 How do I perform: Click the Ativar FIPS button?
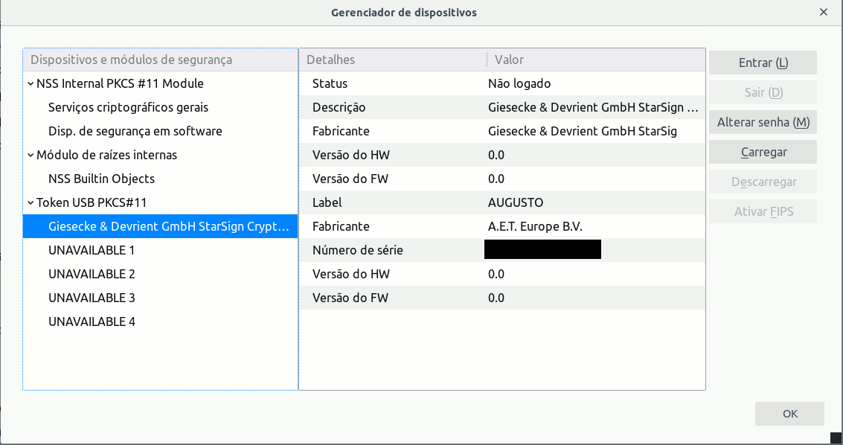pos(763,212)
